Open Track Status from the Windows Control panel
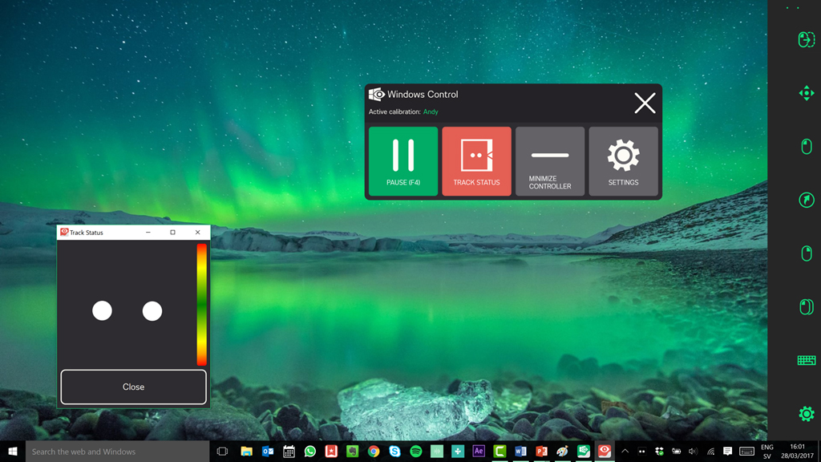This screenshot has width=821, height=462. tap(476, 161)
